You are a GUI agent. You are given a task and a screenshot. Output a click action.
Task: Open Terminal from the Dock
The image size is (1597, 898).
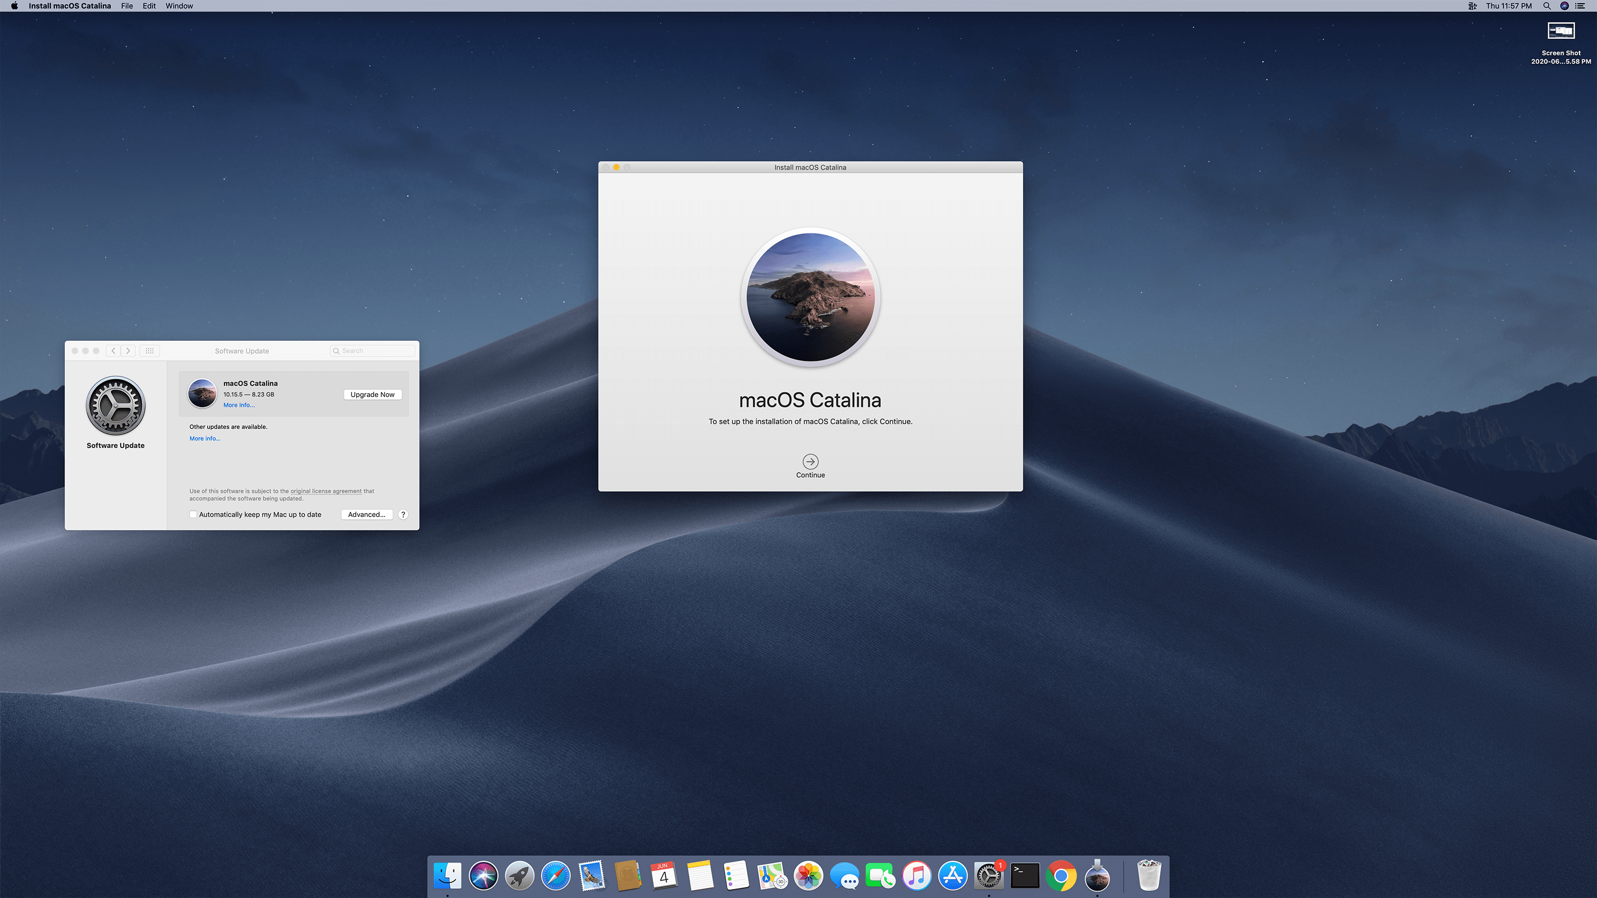(x=1025, y=876)
